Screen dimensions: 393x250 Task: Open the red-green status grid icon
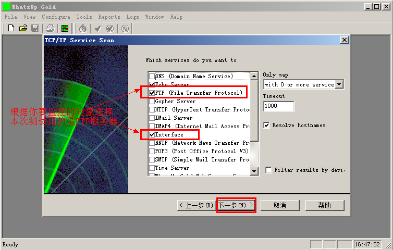pos(65,29)
